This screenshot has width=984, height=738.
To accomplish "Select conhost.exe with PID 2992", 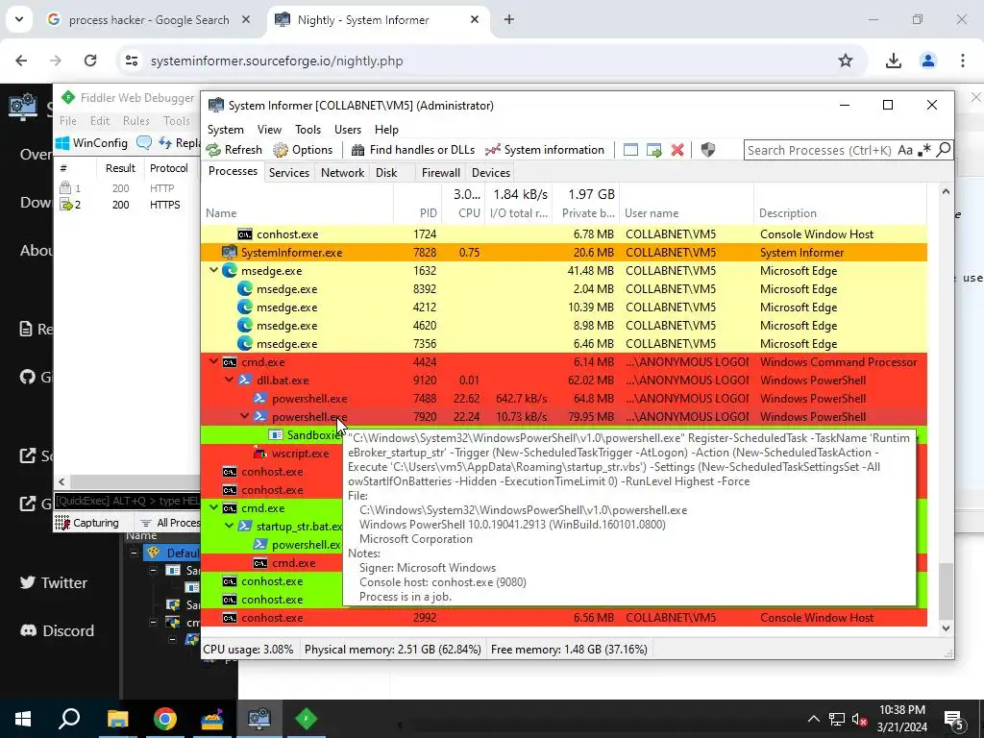I will coord(563,618).
